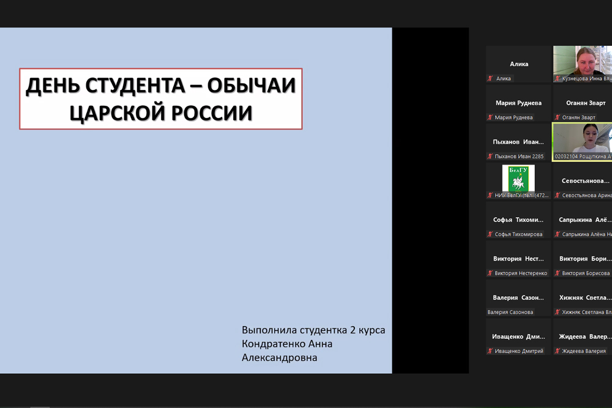
Task: Click muted mic icon beside Оганян Зварт label
Action: pyautogui.click(x=558, y=117)
